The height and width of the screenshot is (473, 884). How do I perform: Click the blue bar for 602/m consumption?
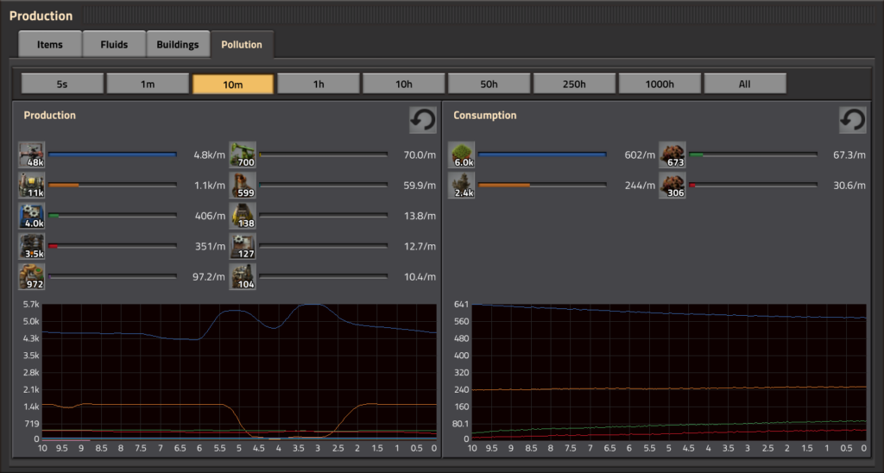coord(542,155)
